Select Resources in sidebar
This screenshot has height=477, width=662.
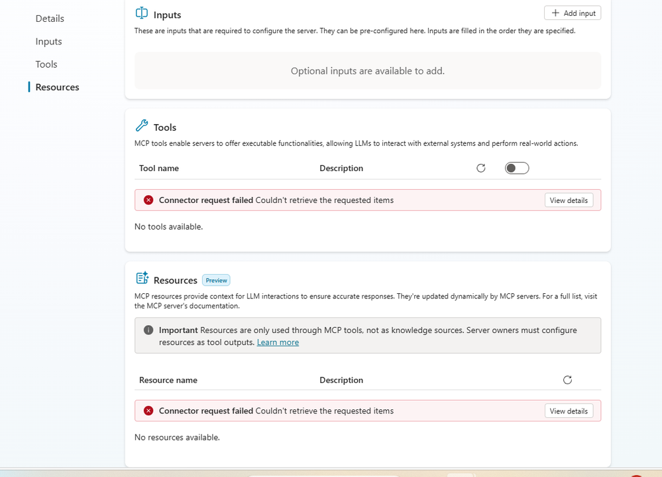click(57, 87)
